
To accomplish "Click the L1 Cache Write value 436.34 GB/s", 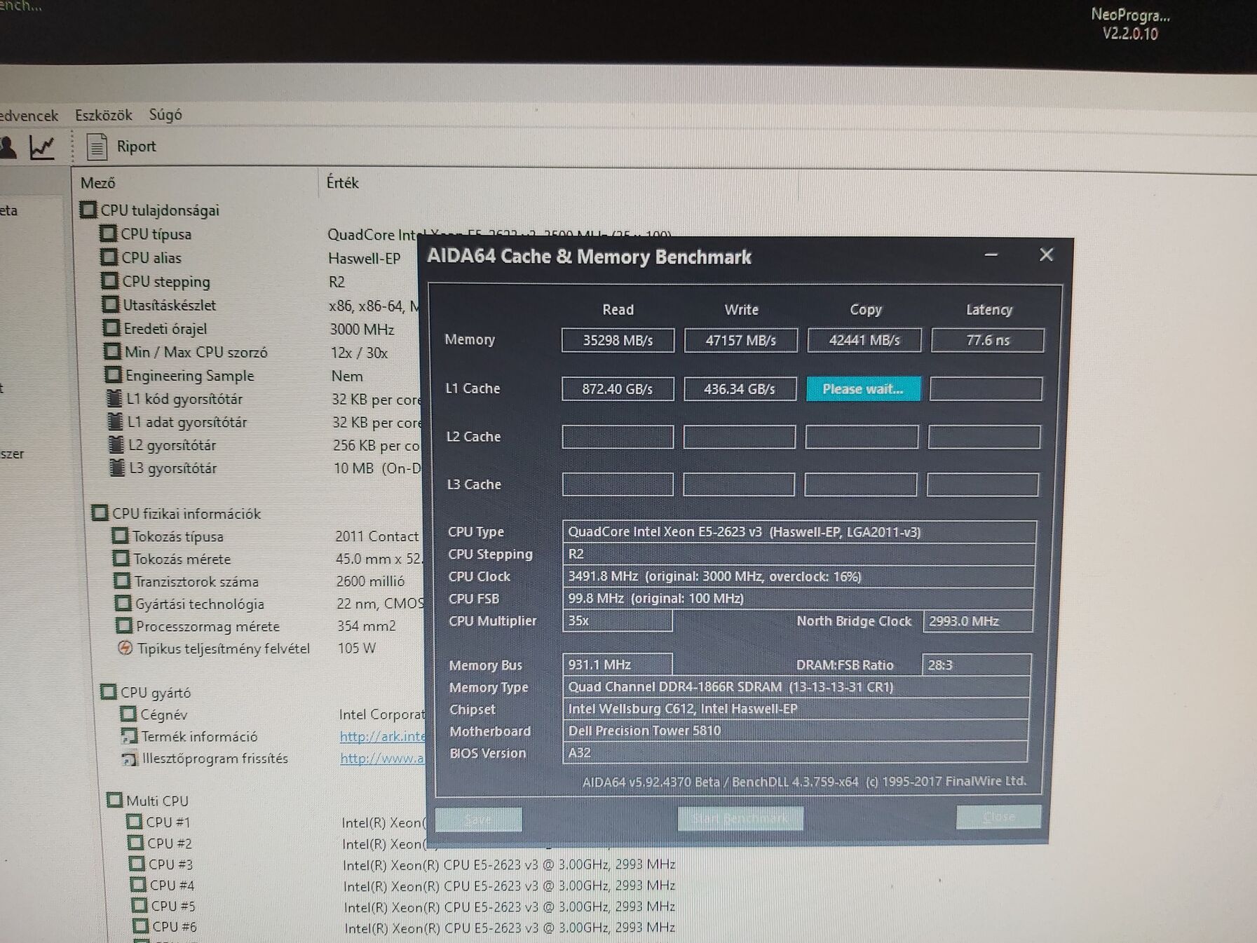I will [740, 388].
